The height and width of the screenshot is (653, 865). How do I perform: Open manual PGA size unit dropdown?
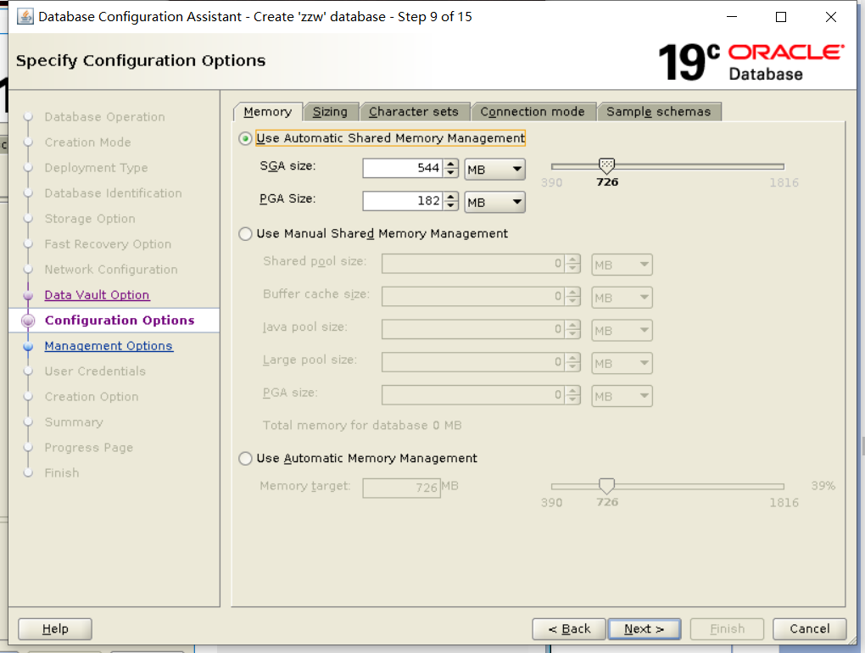click(x=622, y=396)
